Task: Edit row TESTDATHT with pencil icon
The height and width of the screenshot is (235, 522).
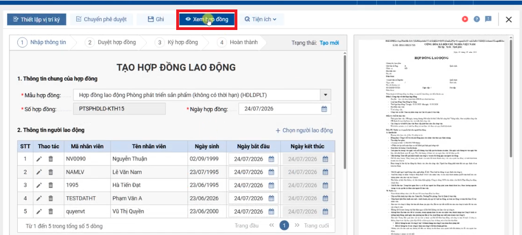Action: tap(39, 198)
